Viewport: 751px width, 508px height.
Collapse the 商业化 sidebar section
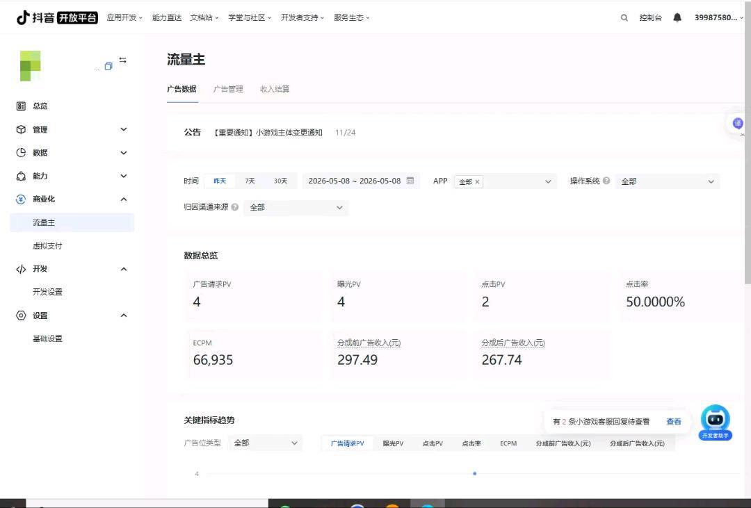pos(124,199)
